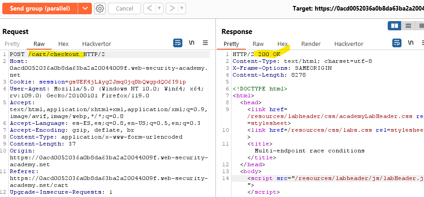
Task: Select the Response Pretty tab
Action: click(231, 44)
